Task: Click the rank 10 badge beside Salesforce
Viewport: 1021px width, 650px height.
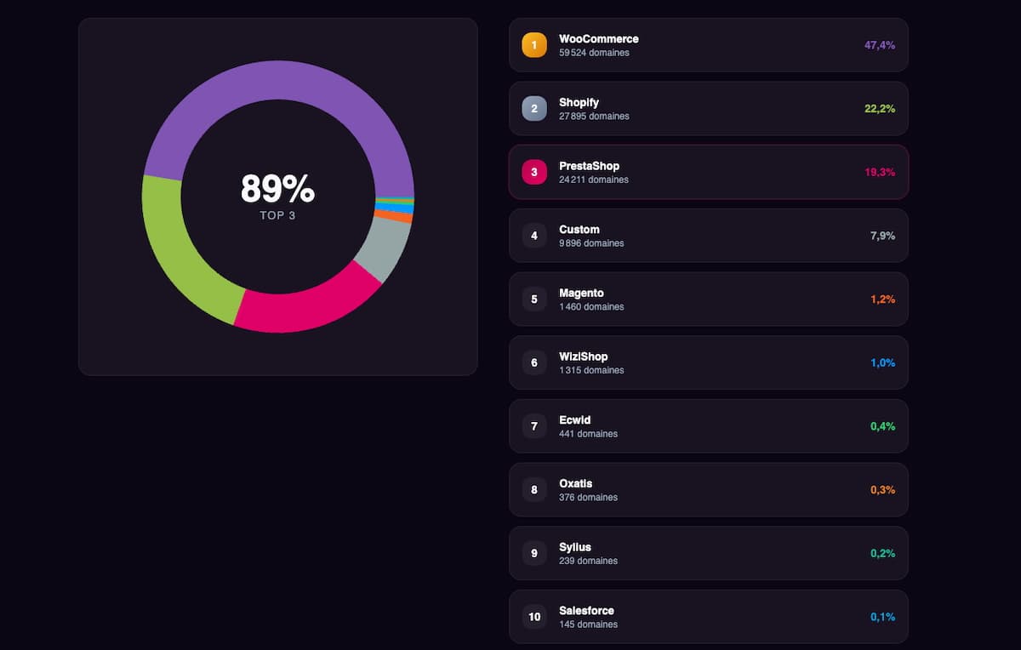Action: click(x=534, y=617)
